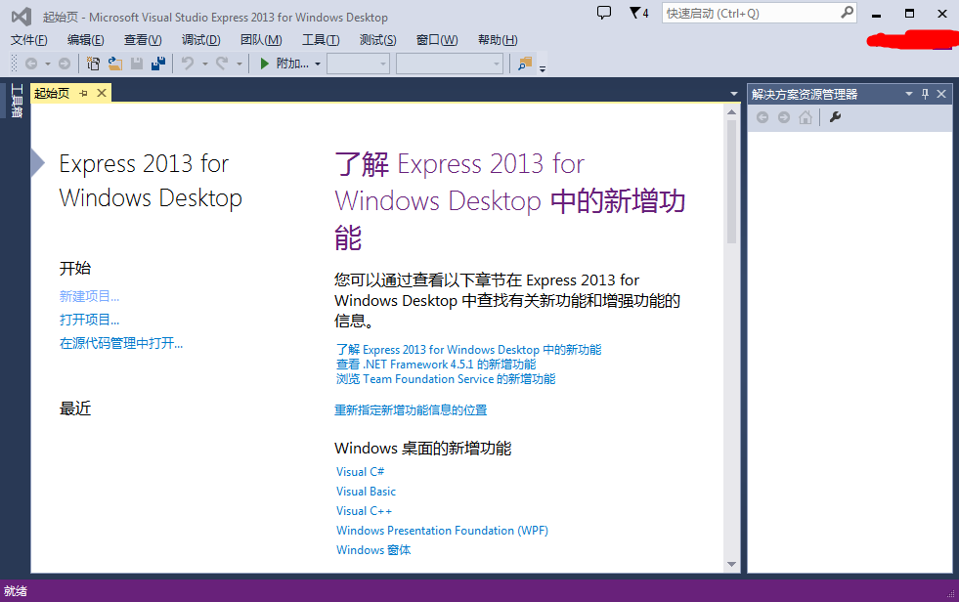Click the Home icon in Solution Explorer
The height and width of the screenshot is (602, 959).
click(806, 117)
